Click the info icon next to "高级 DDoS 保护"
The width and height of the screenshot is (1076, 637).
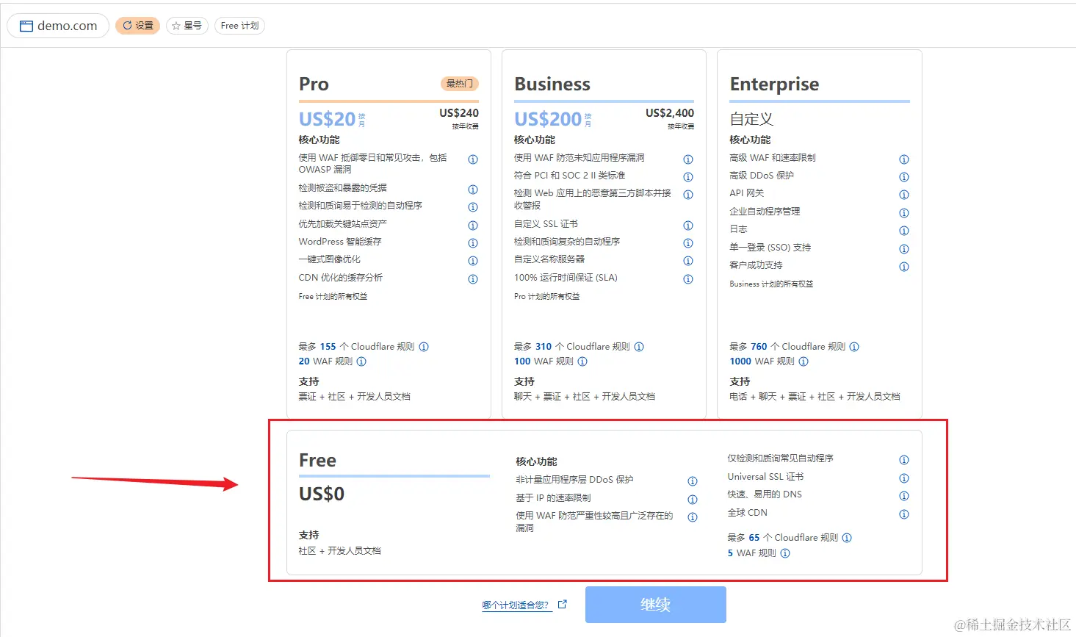(904, 177)
